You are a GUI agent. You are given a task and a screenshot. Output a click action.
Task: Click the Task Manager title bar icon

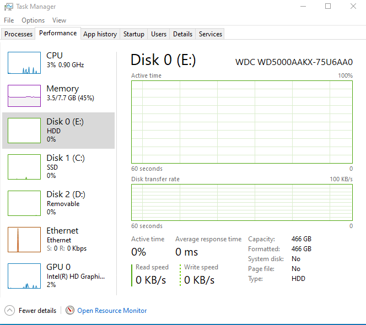point(9,7)
